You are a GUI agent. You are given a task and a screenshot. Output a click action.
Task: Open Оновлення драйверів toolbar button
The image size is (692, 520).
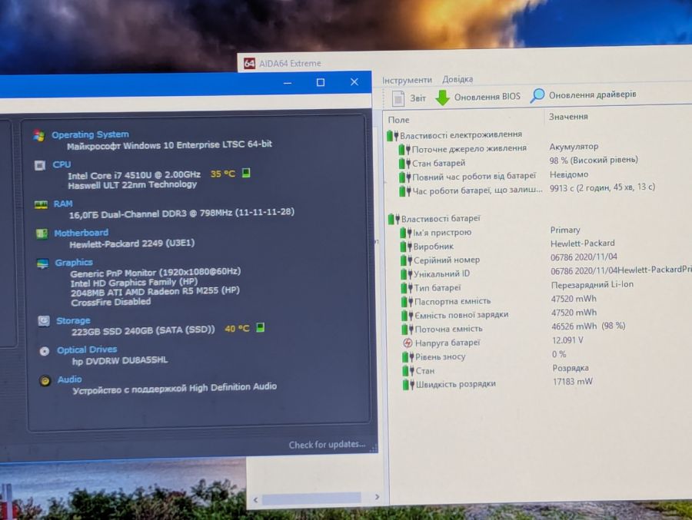click(583, 94)
